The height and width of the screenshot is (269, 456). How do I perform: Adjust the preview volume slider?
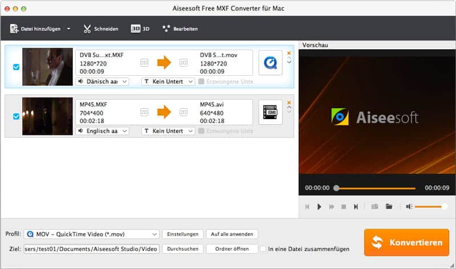tap(431, 206)
